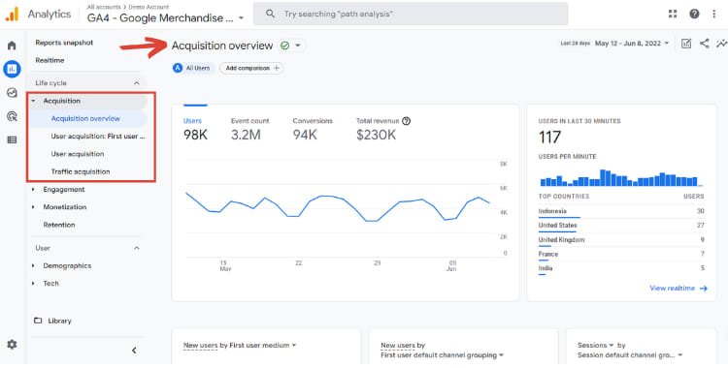728x368 pixels.
Task: Click Add comparison button
Action: tap(251, 68)
